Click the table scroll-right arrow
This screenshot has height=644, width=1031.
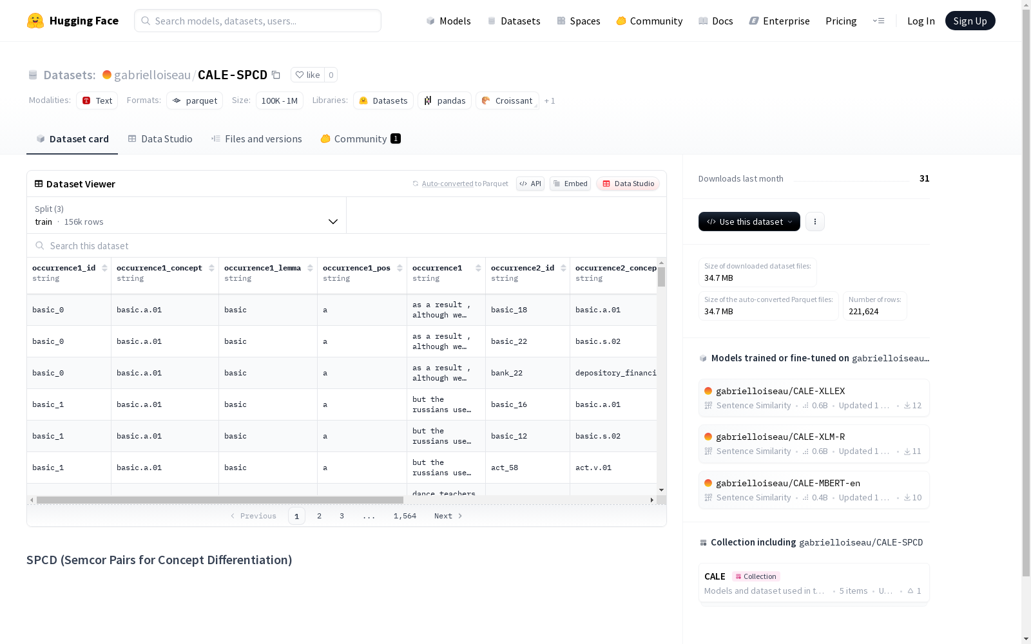[x=651, y=500]
